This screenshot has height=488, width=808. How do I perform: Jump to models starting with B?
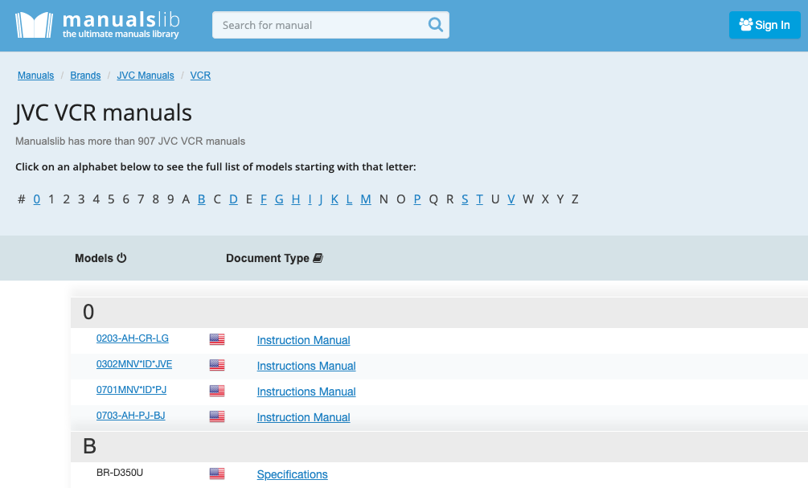(202, 199)
